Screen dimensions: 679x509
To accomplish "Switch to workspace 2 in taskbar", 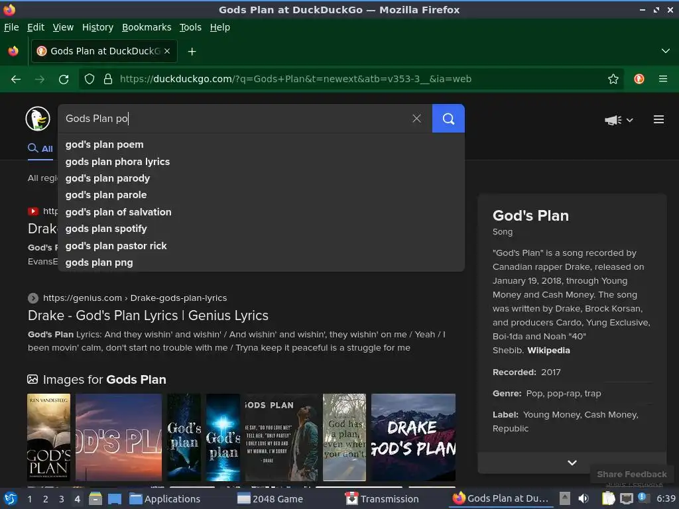I will point(46,499).
